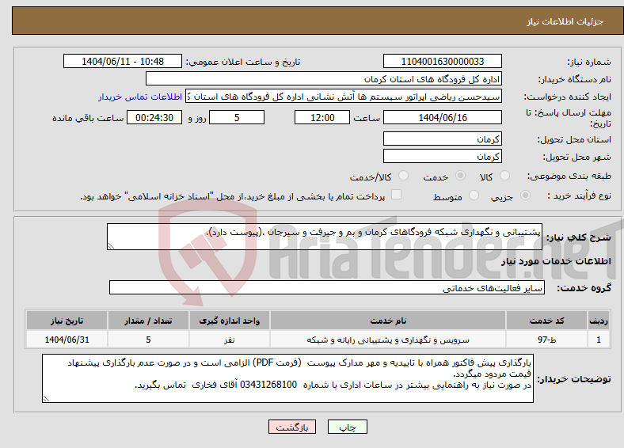Select the خدمت radio button
Image resolution: width=624 pixels, height=448 pixels.
click(x=460, y=176)
